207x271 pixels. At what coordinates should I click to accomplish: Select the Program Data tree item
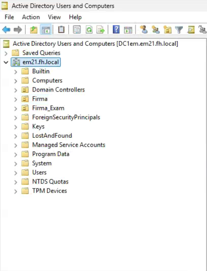coord(51,154)
